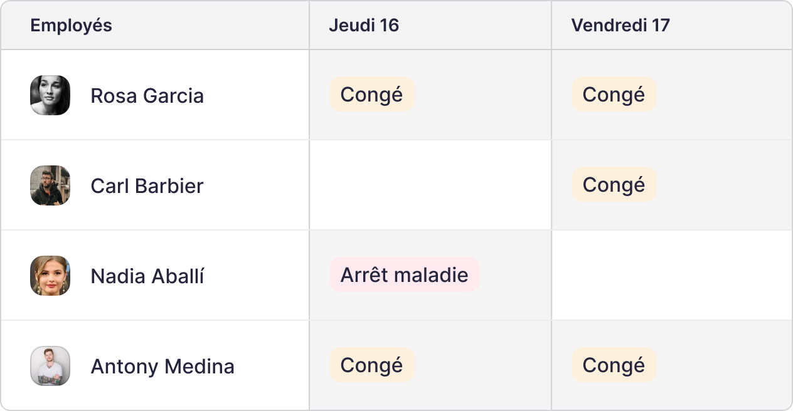Click the Antony Medina employee name

coord(162,367)
